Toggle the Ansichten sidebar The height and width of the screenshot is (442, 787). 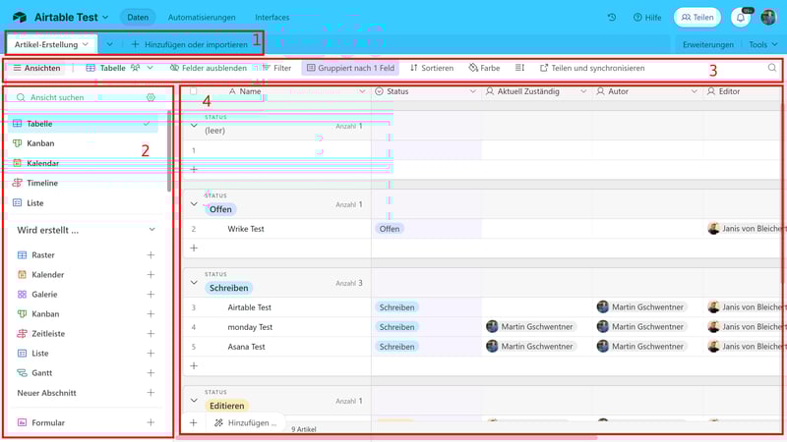click(x=36, y=68)
